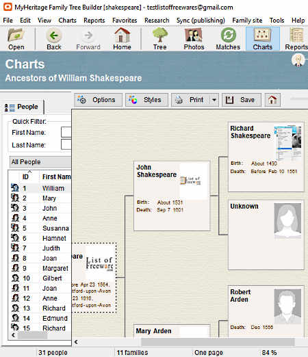
Task: Open the All People filter dropdown
Action: tap(40, 162)
